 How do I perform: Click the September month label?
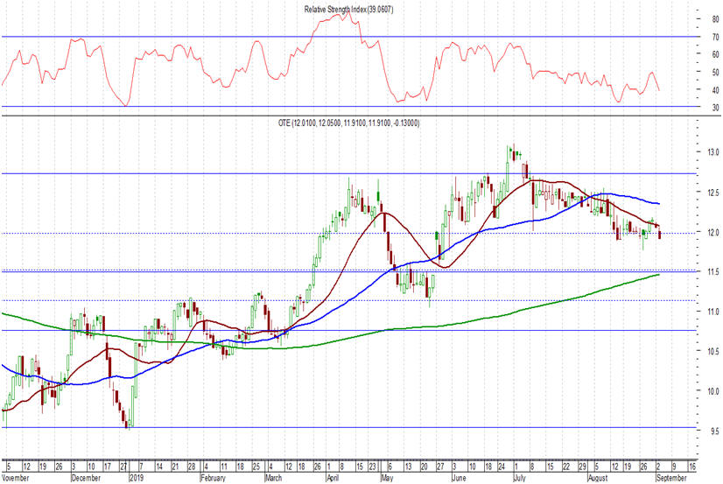pyautogui.click(x=671, y=478)
